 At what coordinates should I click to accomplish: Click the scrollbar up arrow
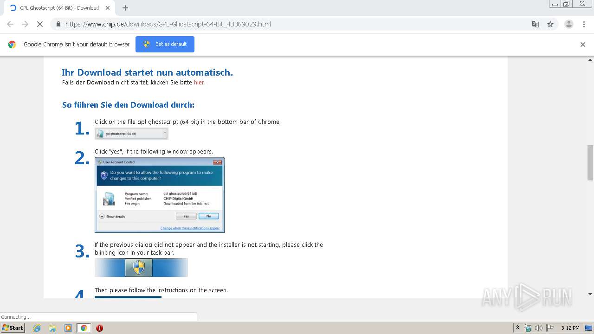(590, 59)
